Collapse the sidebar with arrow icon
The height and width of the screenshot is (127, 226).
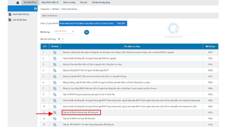pos(35,8)
